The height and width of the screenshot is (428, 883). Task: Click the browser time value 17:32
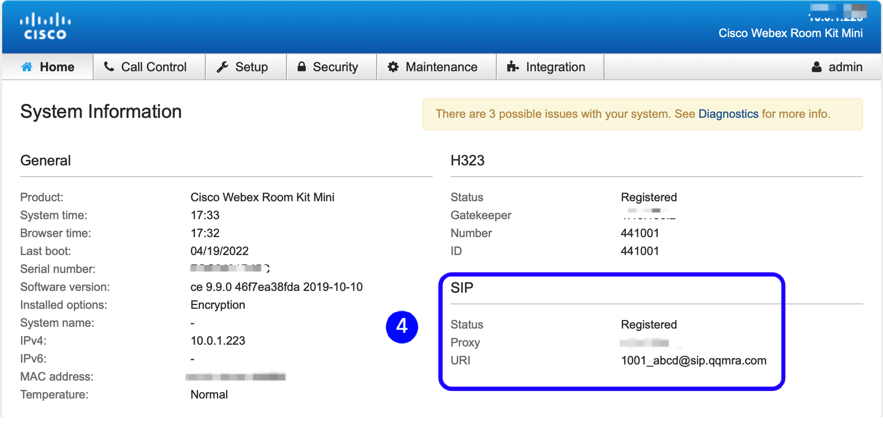coord(205,233)
